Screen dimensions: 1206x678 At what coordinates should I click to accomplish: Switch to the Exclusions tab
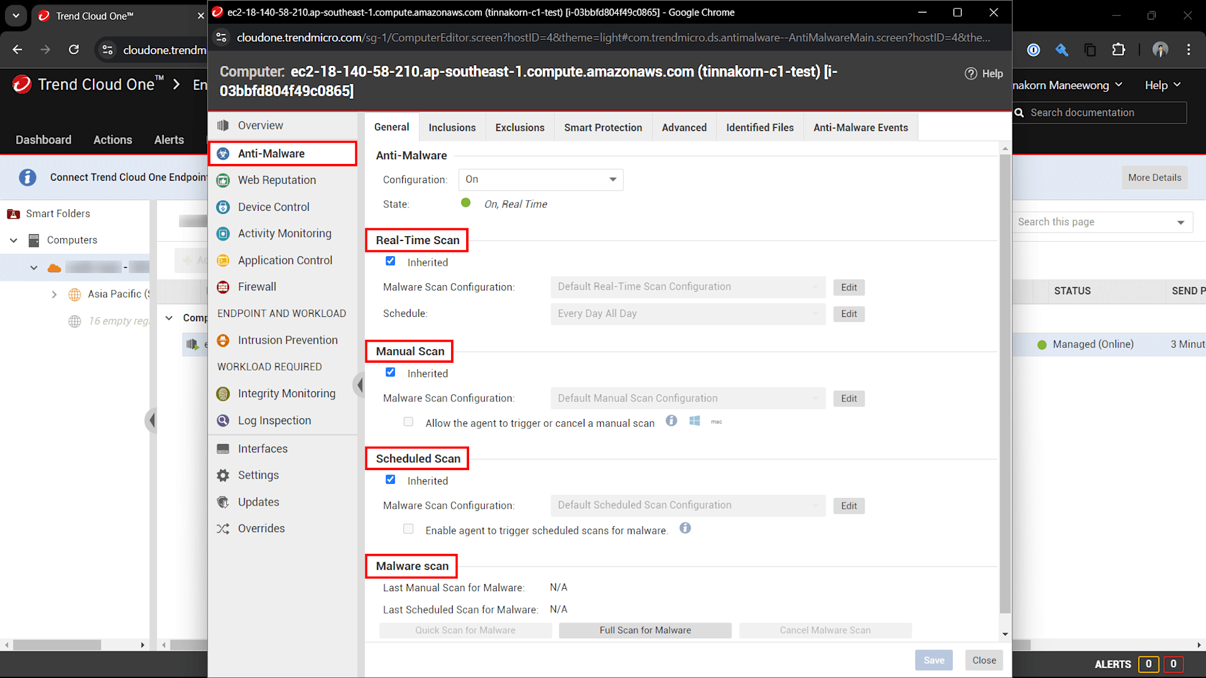[520, 128]
